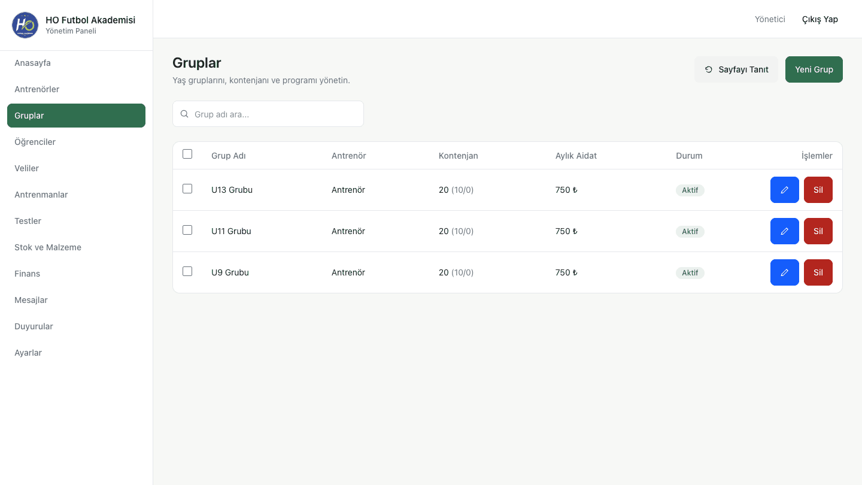862x485 pixels.
Task: Click the Aylık Aidat column header
Action: pos(576,156)
